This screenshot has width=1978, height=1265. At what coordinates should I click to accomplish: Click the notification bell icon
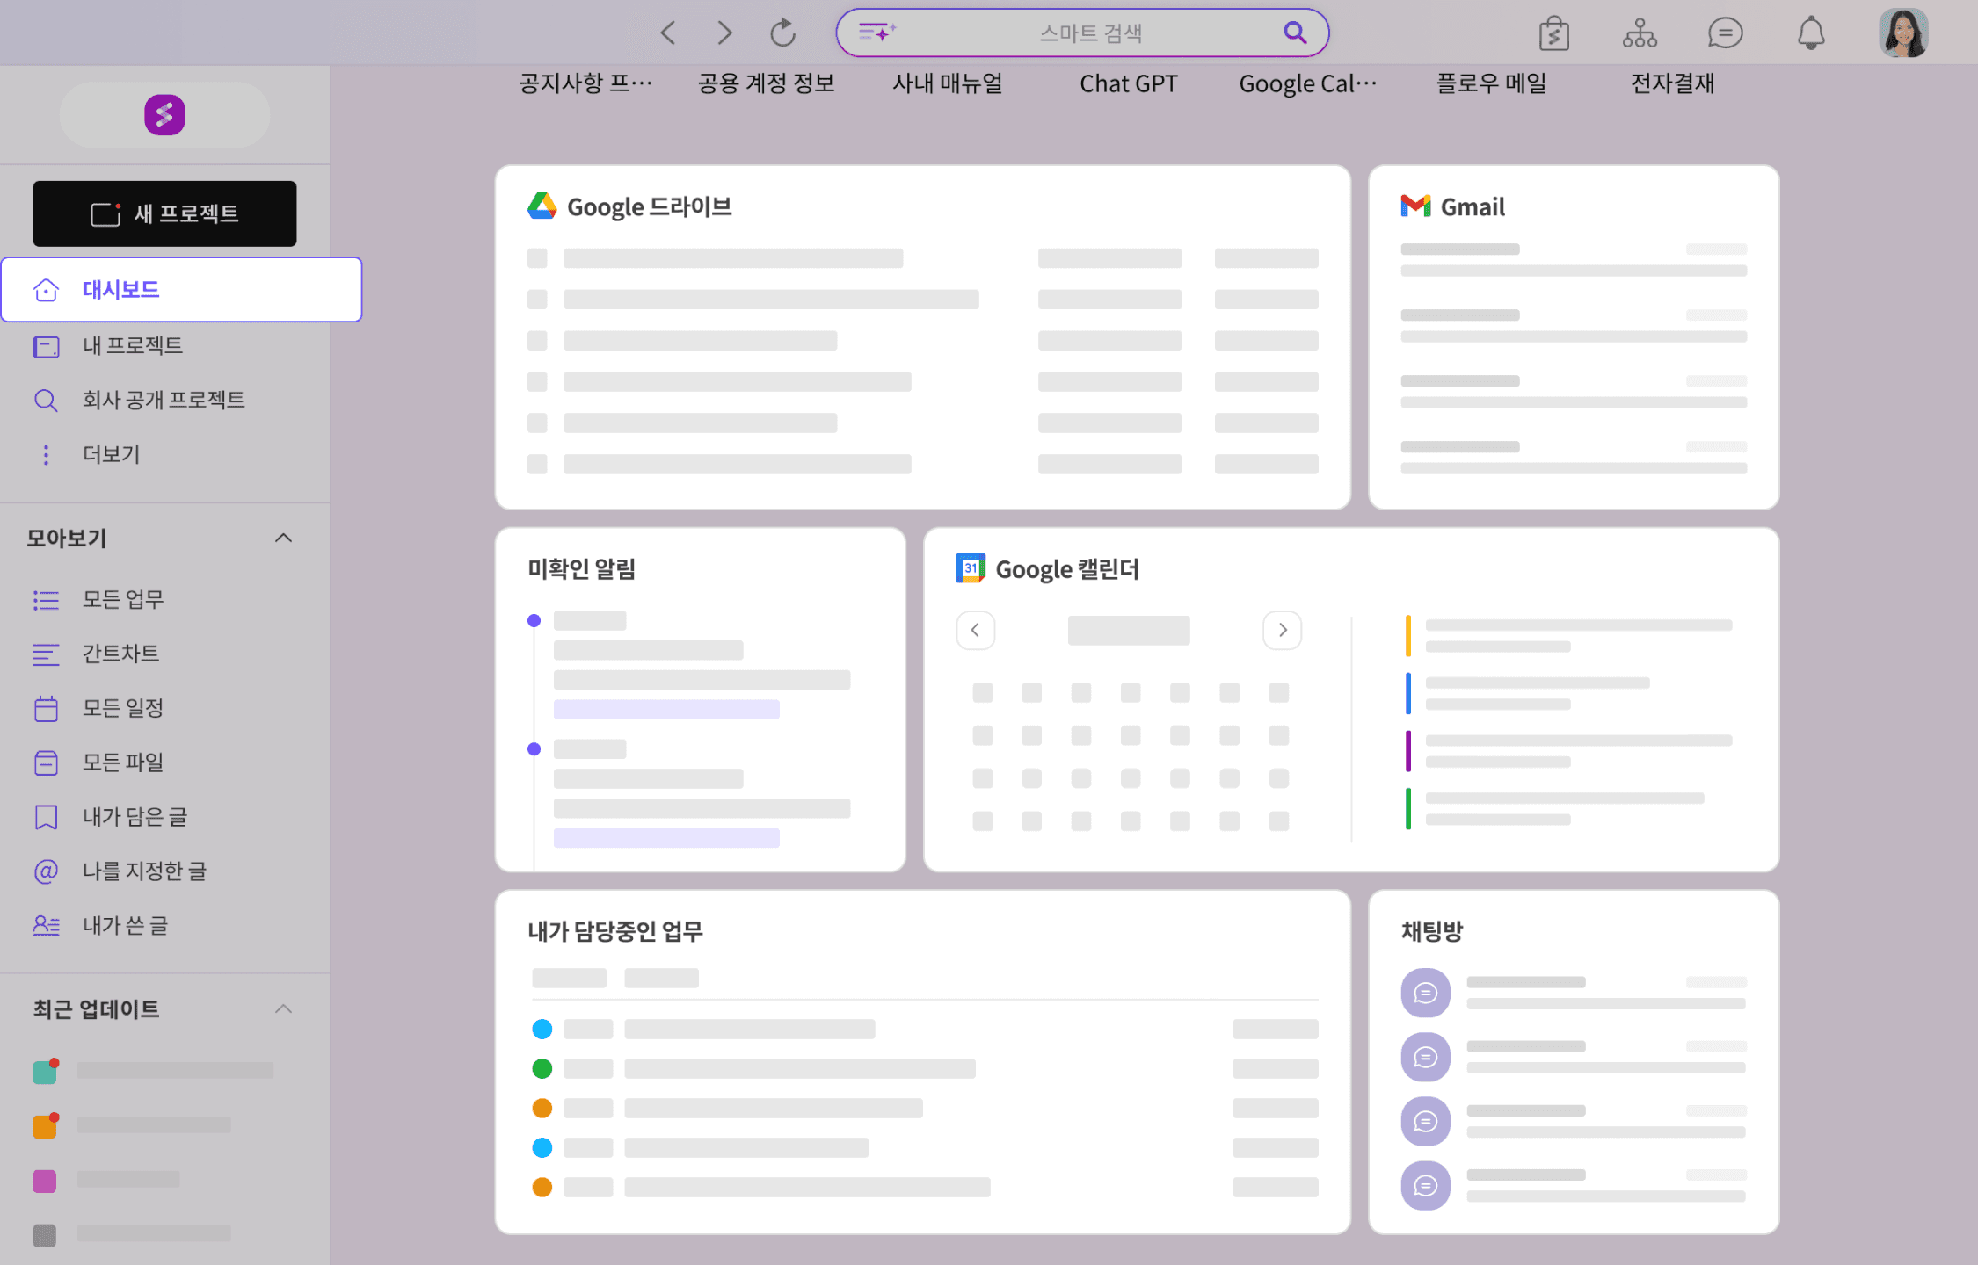[1810, 33]
